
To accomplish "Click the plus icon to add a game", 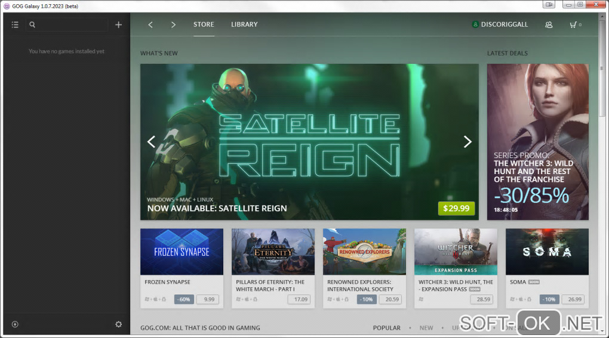I will [118, 24].
